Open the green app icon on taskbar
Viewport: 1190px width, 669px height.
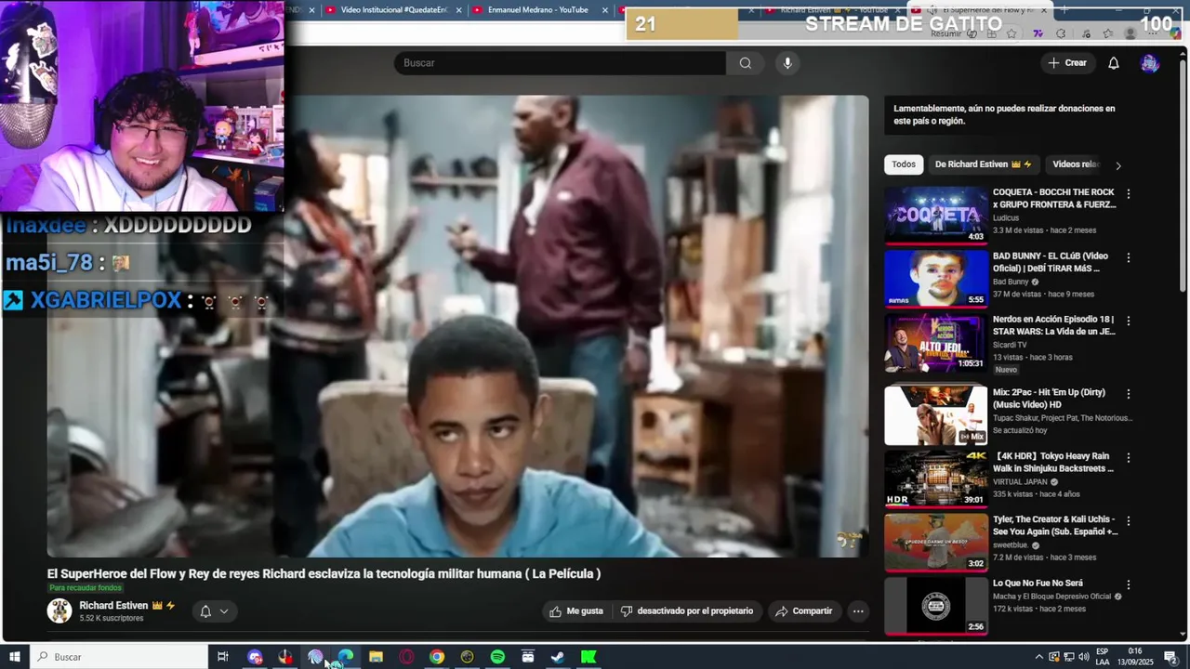[588, 657]
